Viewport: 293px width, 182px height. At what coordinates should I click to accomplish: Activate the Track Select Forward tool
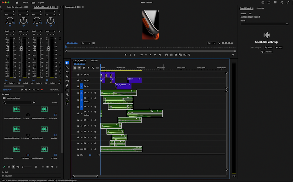pyautogui.click(x=67, y=67)
